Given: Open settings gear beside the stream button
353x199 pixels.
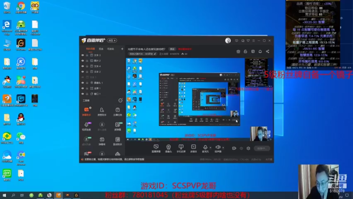Looking at the screenshot, I should (x=248, y=148).
